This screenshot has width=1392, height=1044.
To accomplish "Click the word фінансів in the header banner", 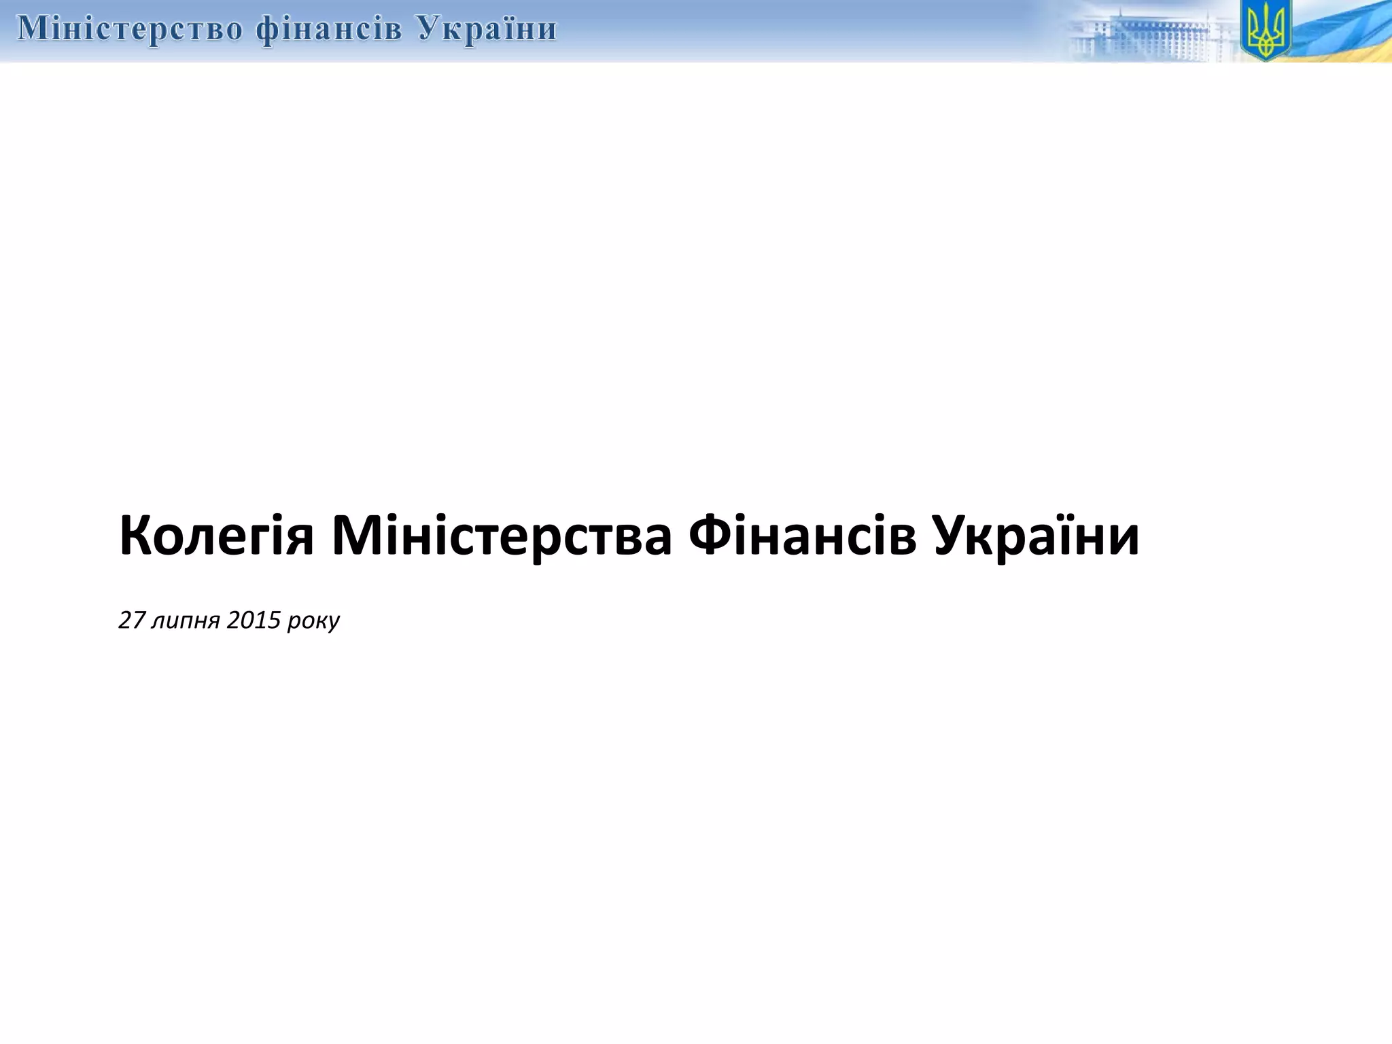I will point(329,30).
